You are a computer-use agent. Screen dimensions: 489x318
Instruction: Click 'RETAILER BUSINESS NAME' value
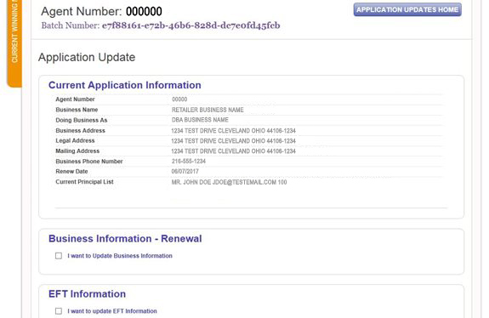click(x=208, y=110)
